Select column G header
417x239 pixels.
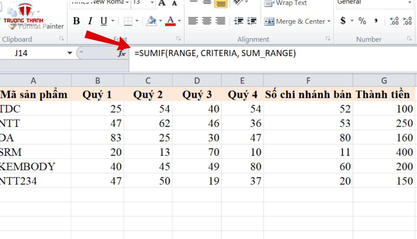click(385, 81)
